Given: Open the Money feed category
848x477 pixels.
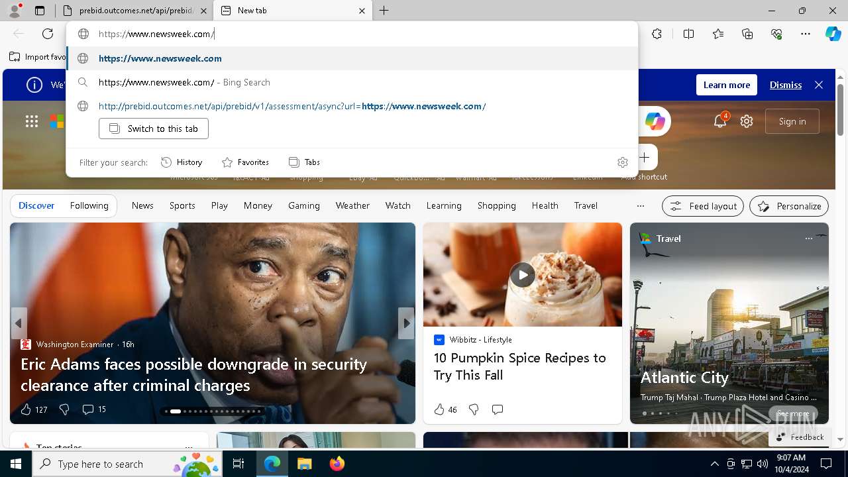Looking at the screenshot, I should pos(258,206).
